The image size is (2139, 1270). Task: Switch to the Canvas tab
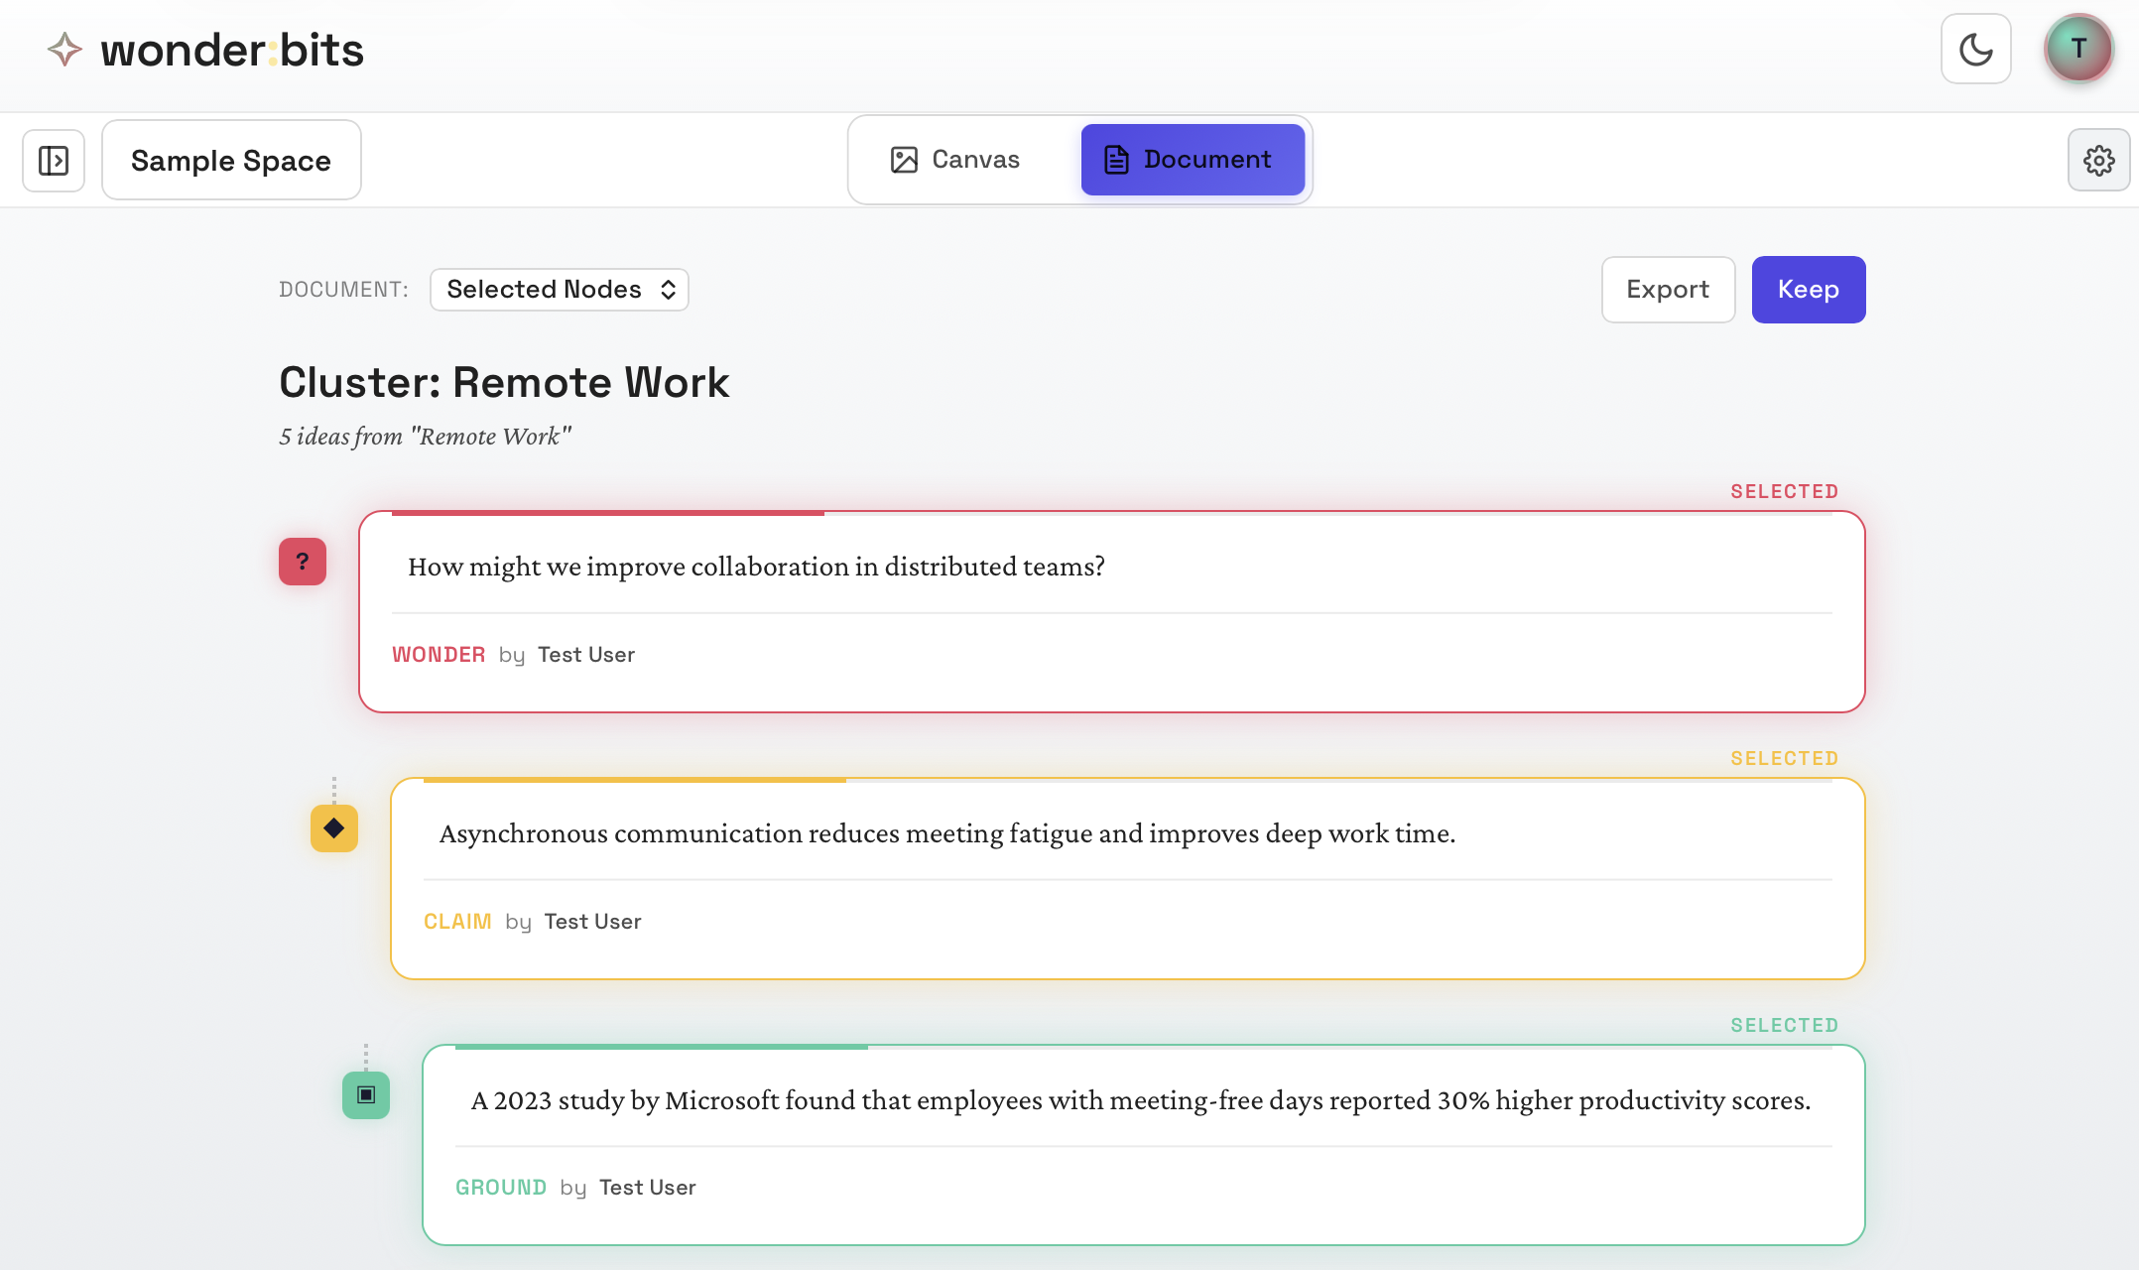tap(955, 160)
